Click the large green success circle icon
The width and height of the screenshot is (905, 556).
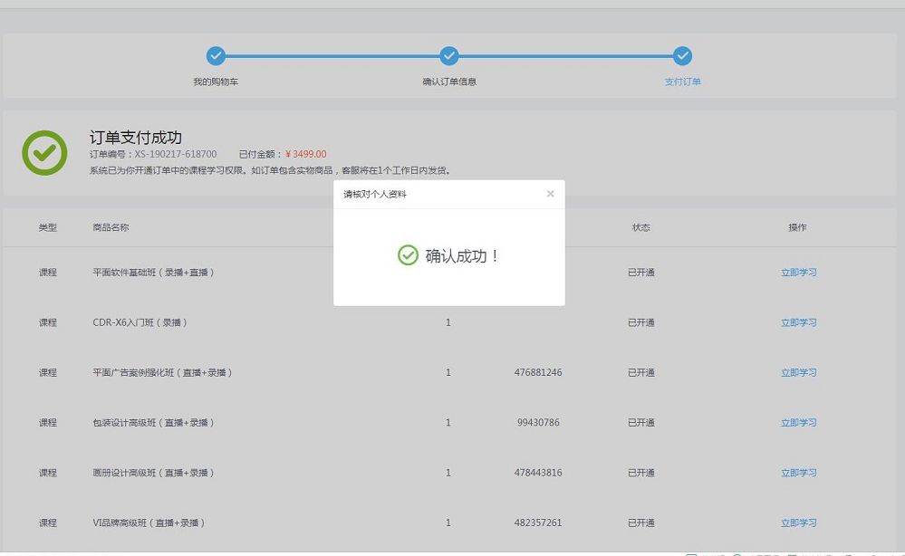(44, 151)
